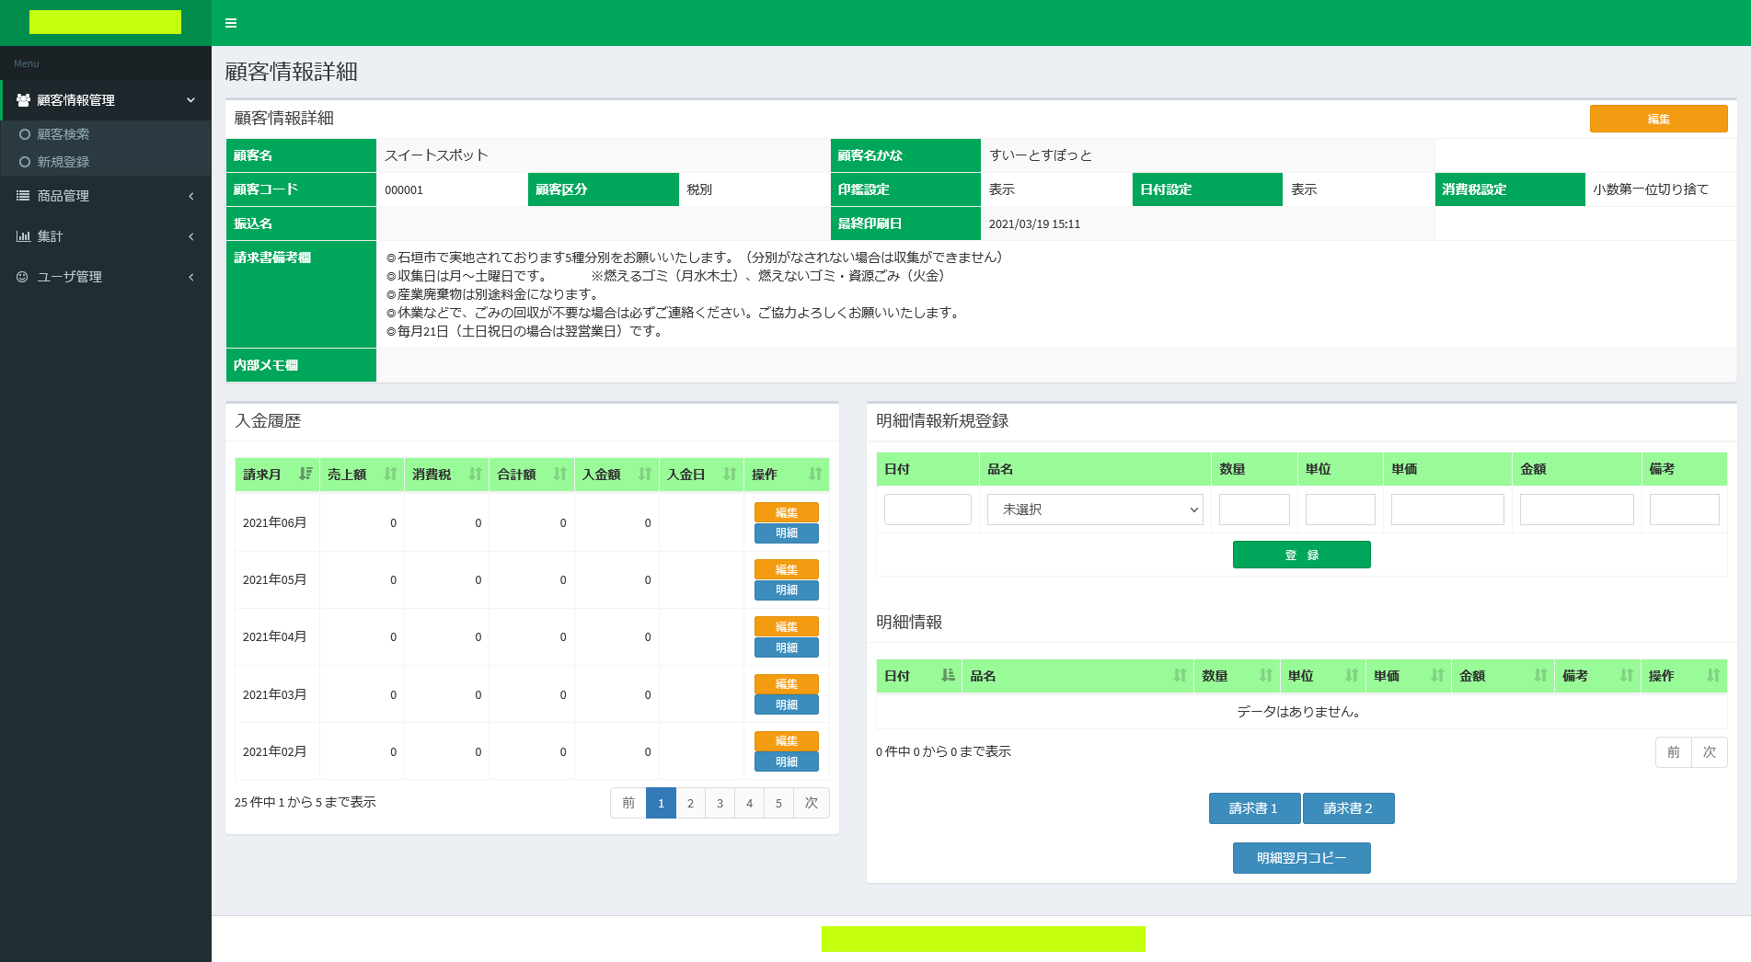Expand the 商品管理 sidebar section
Viewport: 1751px width, 962px height.
106,196
